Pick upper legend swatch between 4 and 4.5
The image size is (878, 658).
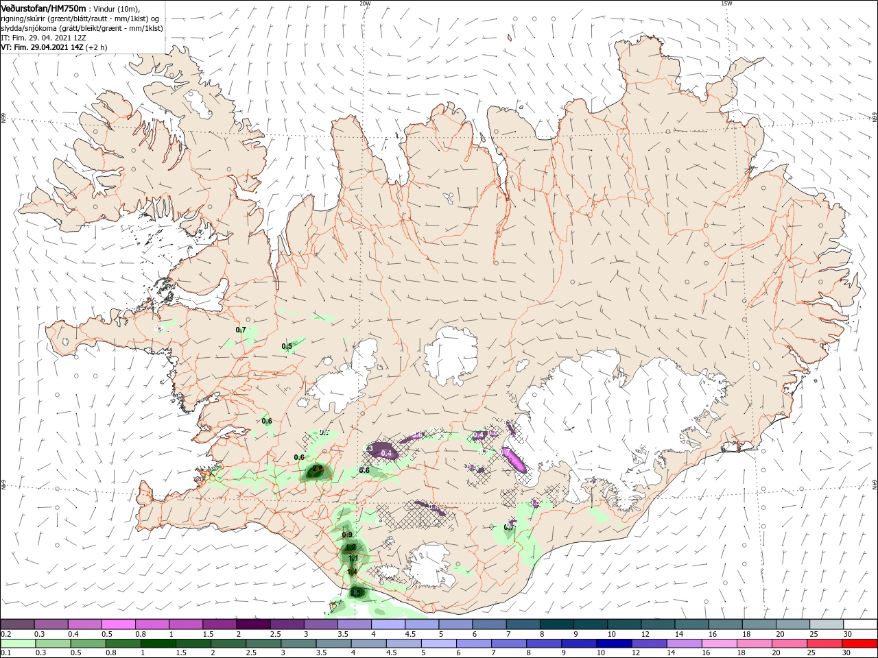point(388,624)
